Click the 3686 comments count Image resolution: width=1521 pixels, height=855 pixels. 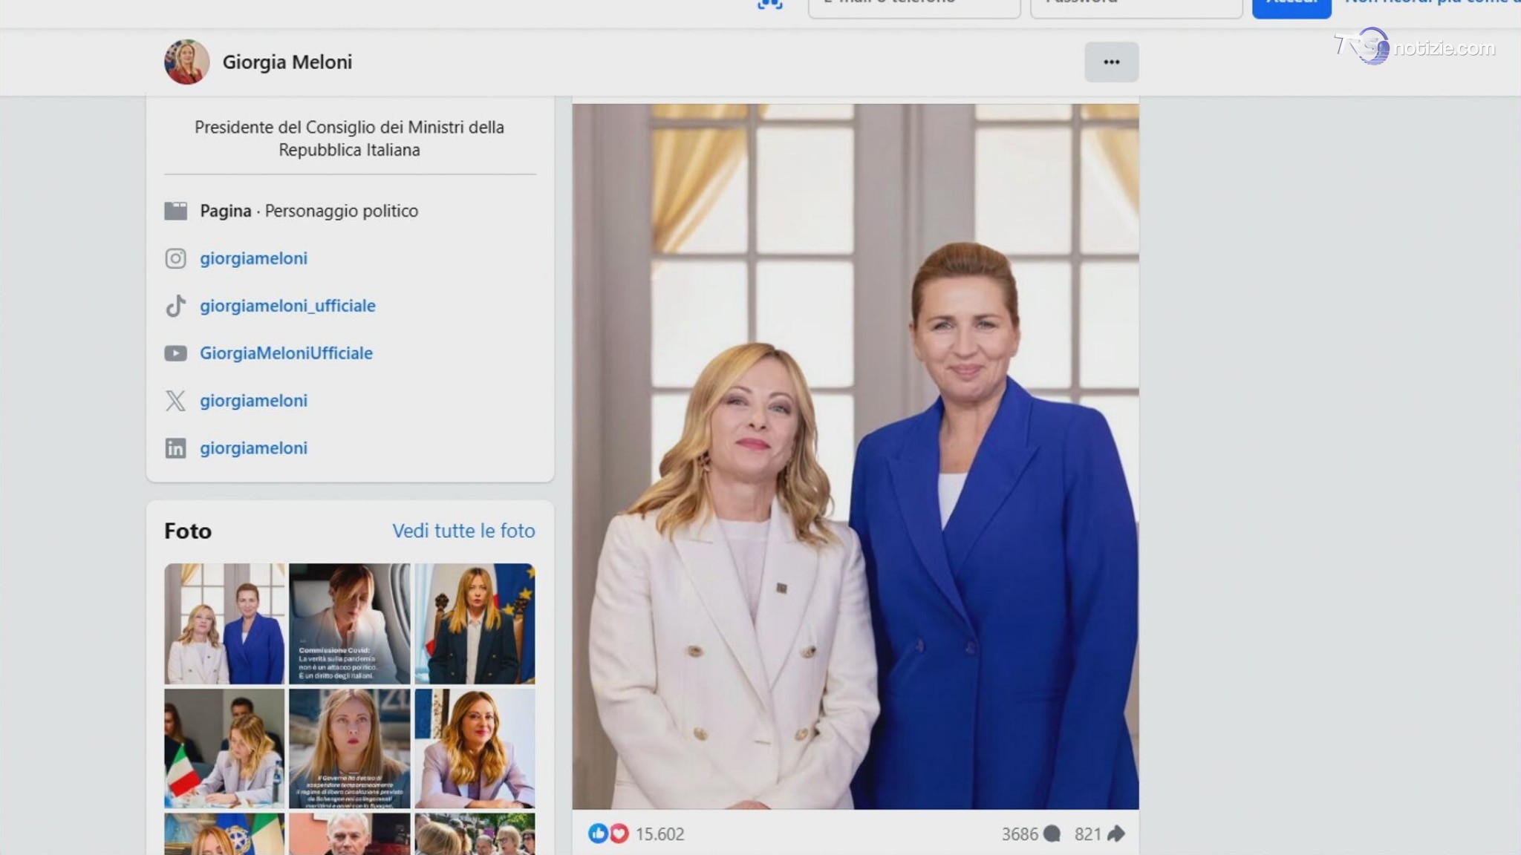coord(1020,834)
